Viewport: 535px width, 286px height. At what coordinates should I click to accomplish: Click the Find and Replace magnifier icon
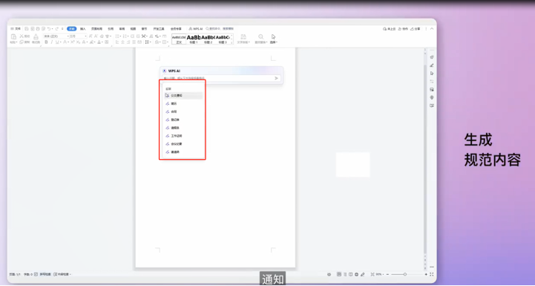pos(260,37)
